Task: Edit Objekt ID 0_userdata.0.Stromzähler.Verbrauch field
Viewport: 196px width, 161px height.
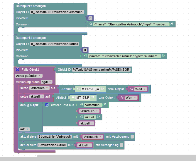Action: 57,12
